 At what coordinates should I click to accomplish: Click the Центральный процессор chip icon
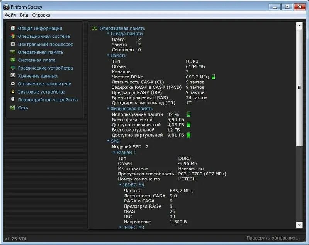[x=13, y=44]
